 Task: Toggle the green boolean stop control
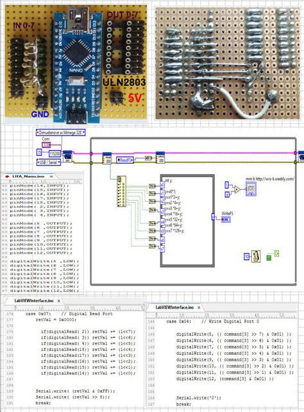click(x=269, y=258)
